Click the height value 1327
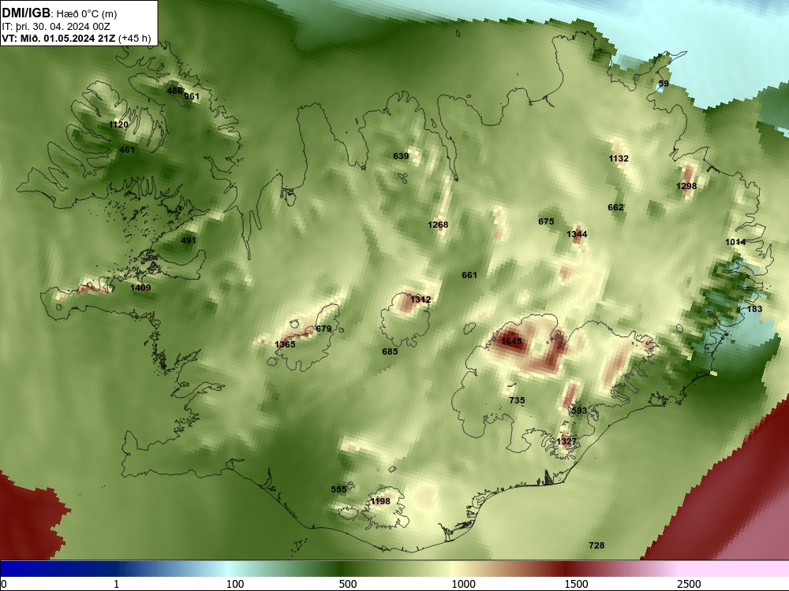 (x=567, y=441)
